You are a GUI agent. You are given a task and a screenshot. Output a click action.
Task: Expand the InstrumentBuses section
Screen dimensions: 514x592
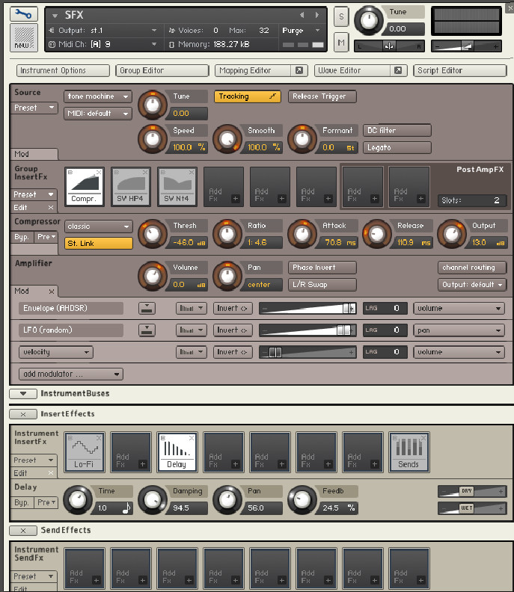pos(23,394)
